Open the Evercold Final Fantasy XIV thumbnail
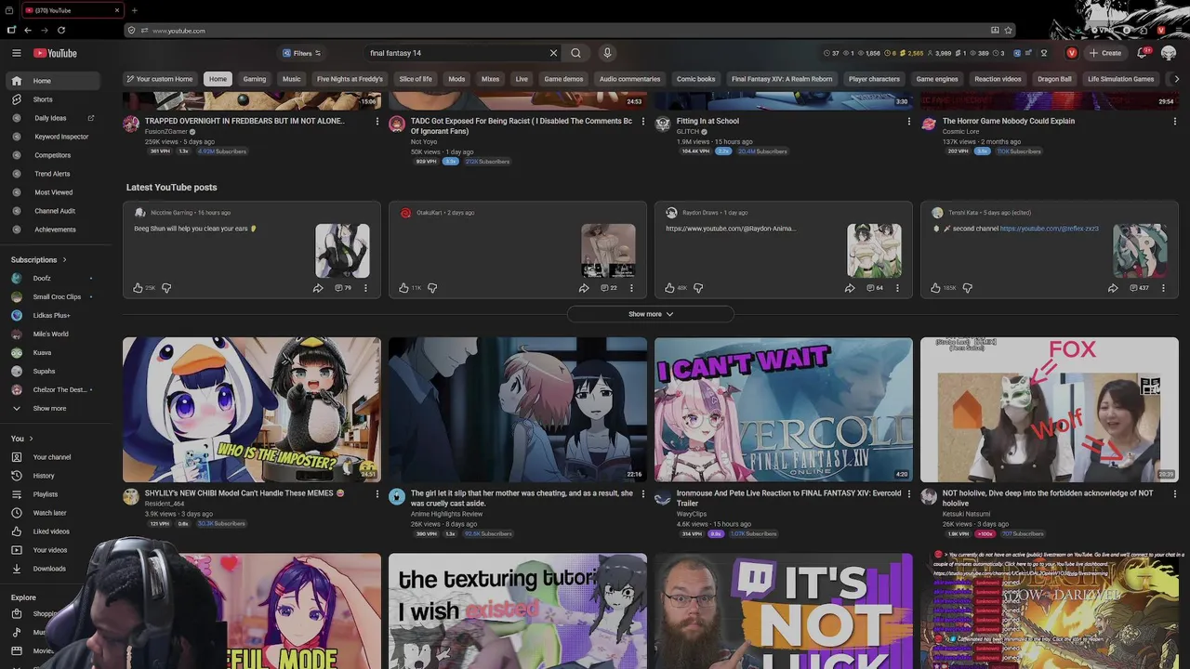The height and width of the screenshot is (669, 1190). tap(784, 410)
